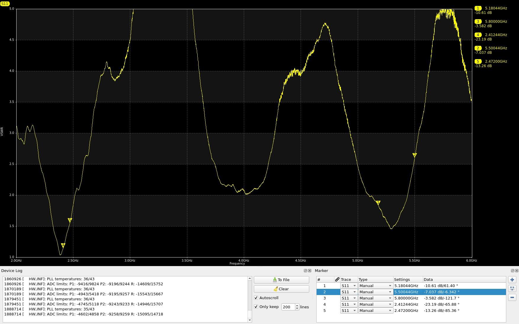Click marker 3 badge in graph legend
This screenshot has height=324, width=519.
pyautogui.click(x=478, y=22)
